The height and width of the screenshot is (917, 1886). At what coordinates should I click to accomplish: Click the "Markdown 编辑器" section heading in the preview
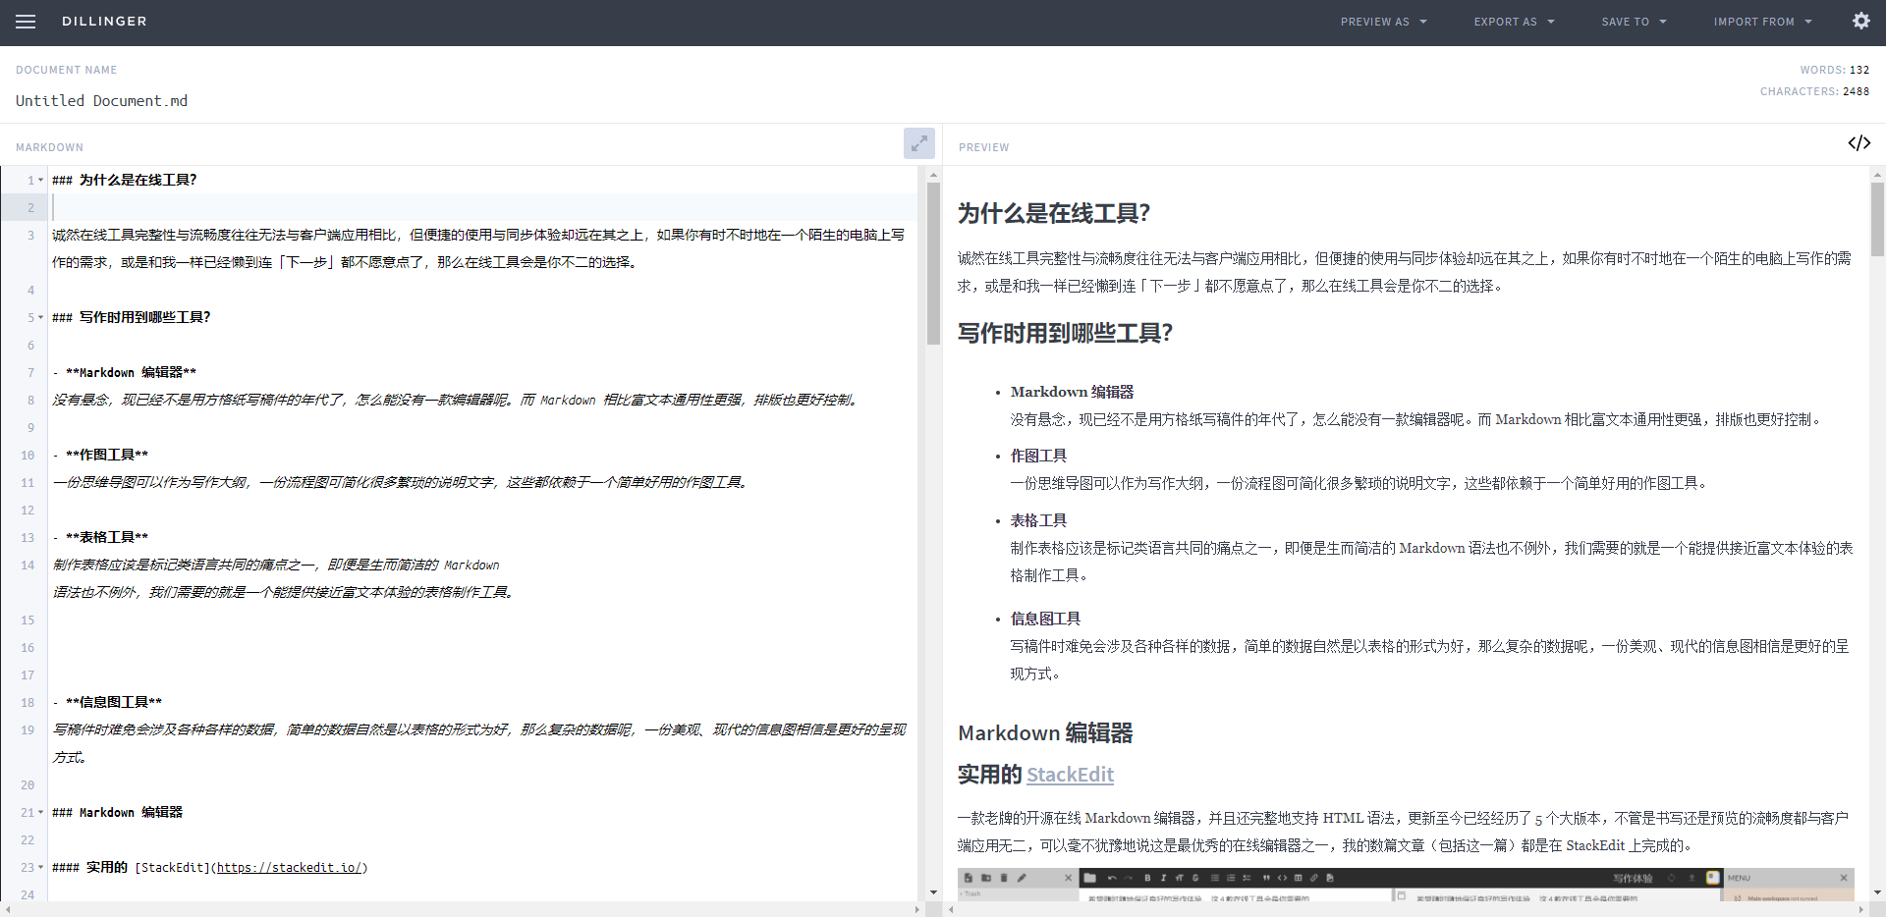1045,733
